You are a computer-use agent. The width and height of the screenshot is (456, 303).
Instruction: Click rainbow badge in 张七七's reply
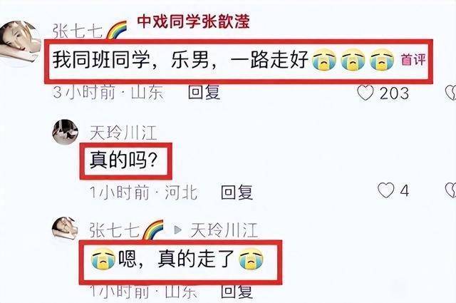[x=153, y=230]
